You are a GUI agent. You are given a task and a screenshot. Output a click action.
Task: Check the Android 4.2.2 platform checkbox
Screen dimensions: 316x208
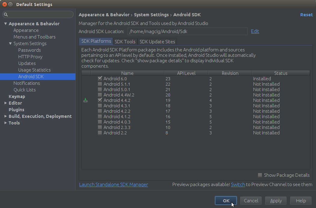[x=100, y=111]
